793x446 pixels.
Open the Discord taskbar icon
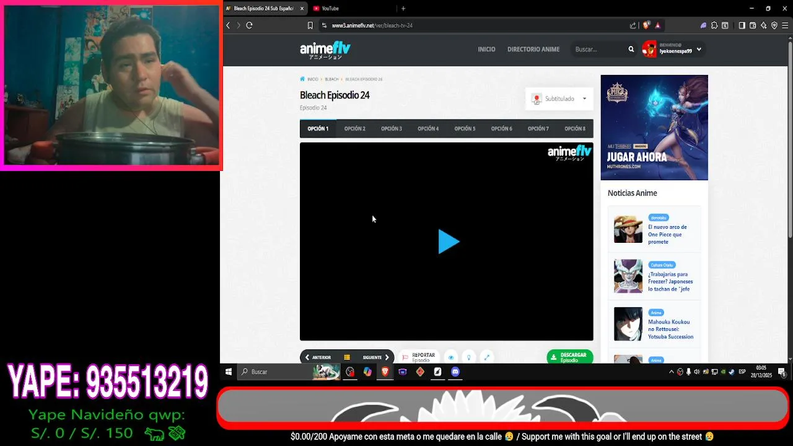pyautogui.click(x=455, y=372)
